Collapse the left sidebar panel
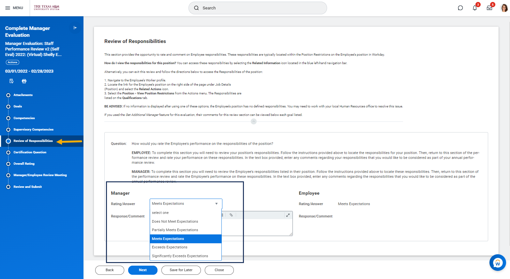510x279 pixels. tap(75, 28)
